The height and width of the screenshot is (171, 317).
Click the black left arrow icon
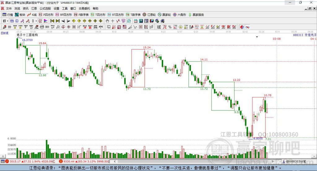pyautogui.click(x=63, y=21)
